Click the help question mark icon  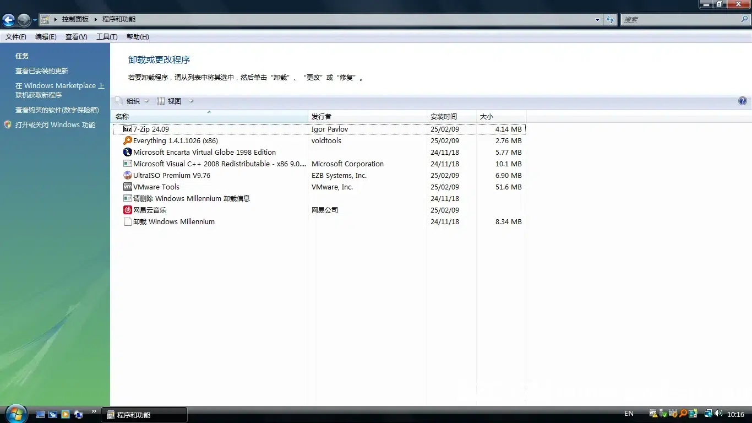pyautogui.click(x=743, y=101)
